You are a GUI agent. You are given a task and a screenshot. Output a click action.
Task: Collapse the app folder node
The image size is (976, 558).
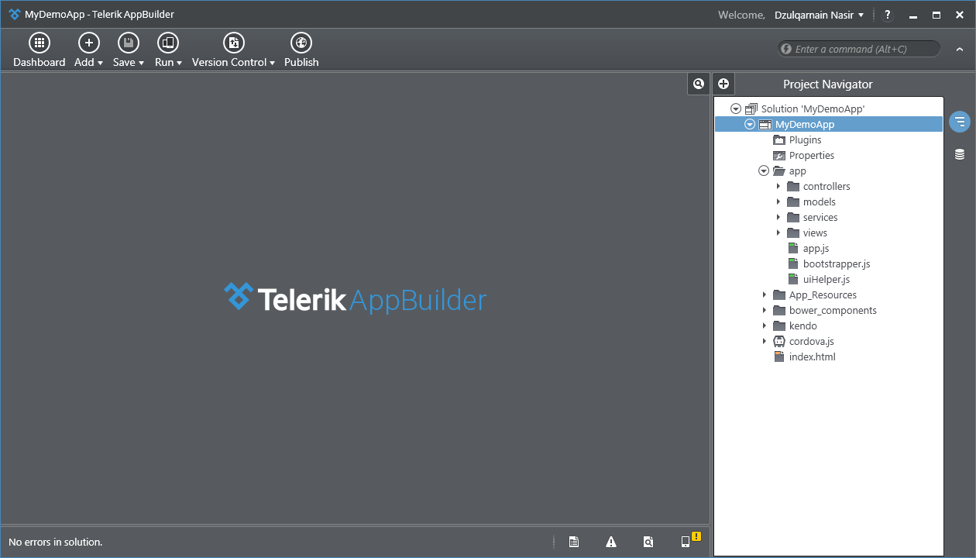coord(764,170)
